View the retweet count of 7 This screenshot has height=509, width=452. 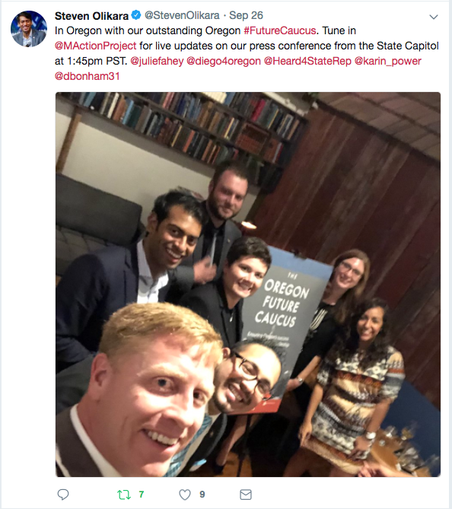[142, 495]
